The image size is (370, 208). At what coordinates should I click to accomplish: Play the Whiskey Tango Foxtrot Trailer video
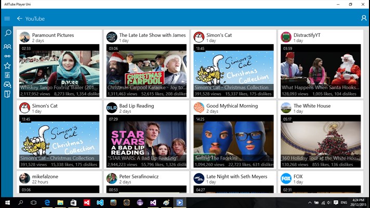click(x=59, y=70)
